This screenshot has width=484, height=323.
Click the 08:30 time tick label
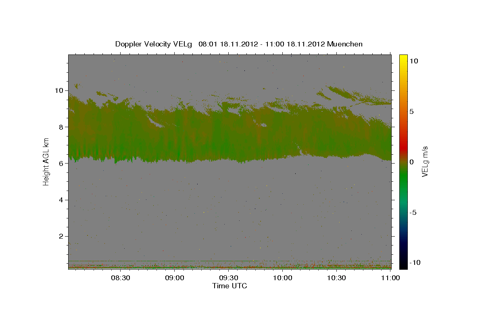click(x=121, y=278)
